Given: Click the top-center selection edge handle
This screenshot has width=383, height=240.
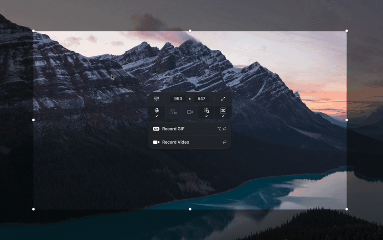Looking at the screenshot, I should pos(190,31).
